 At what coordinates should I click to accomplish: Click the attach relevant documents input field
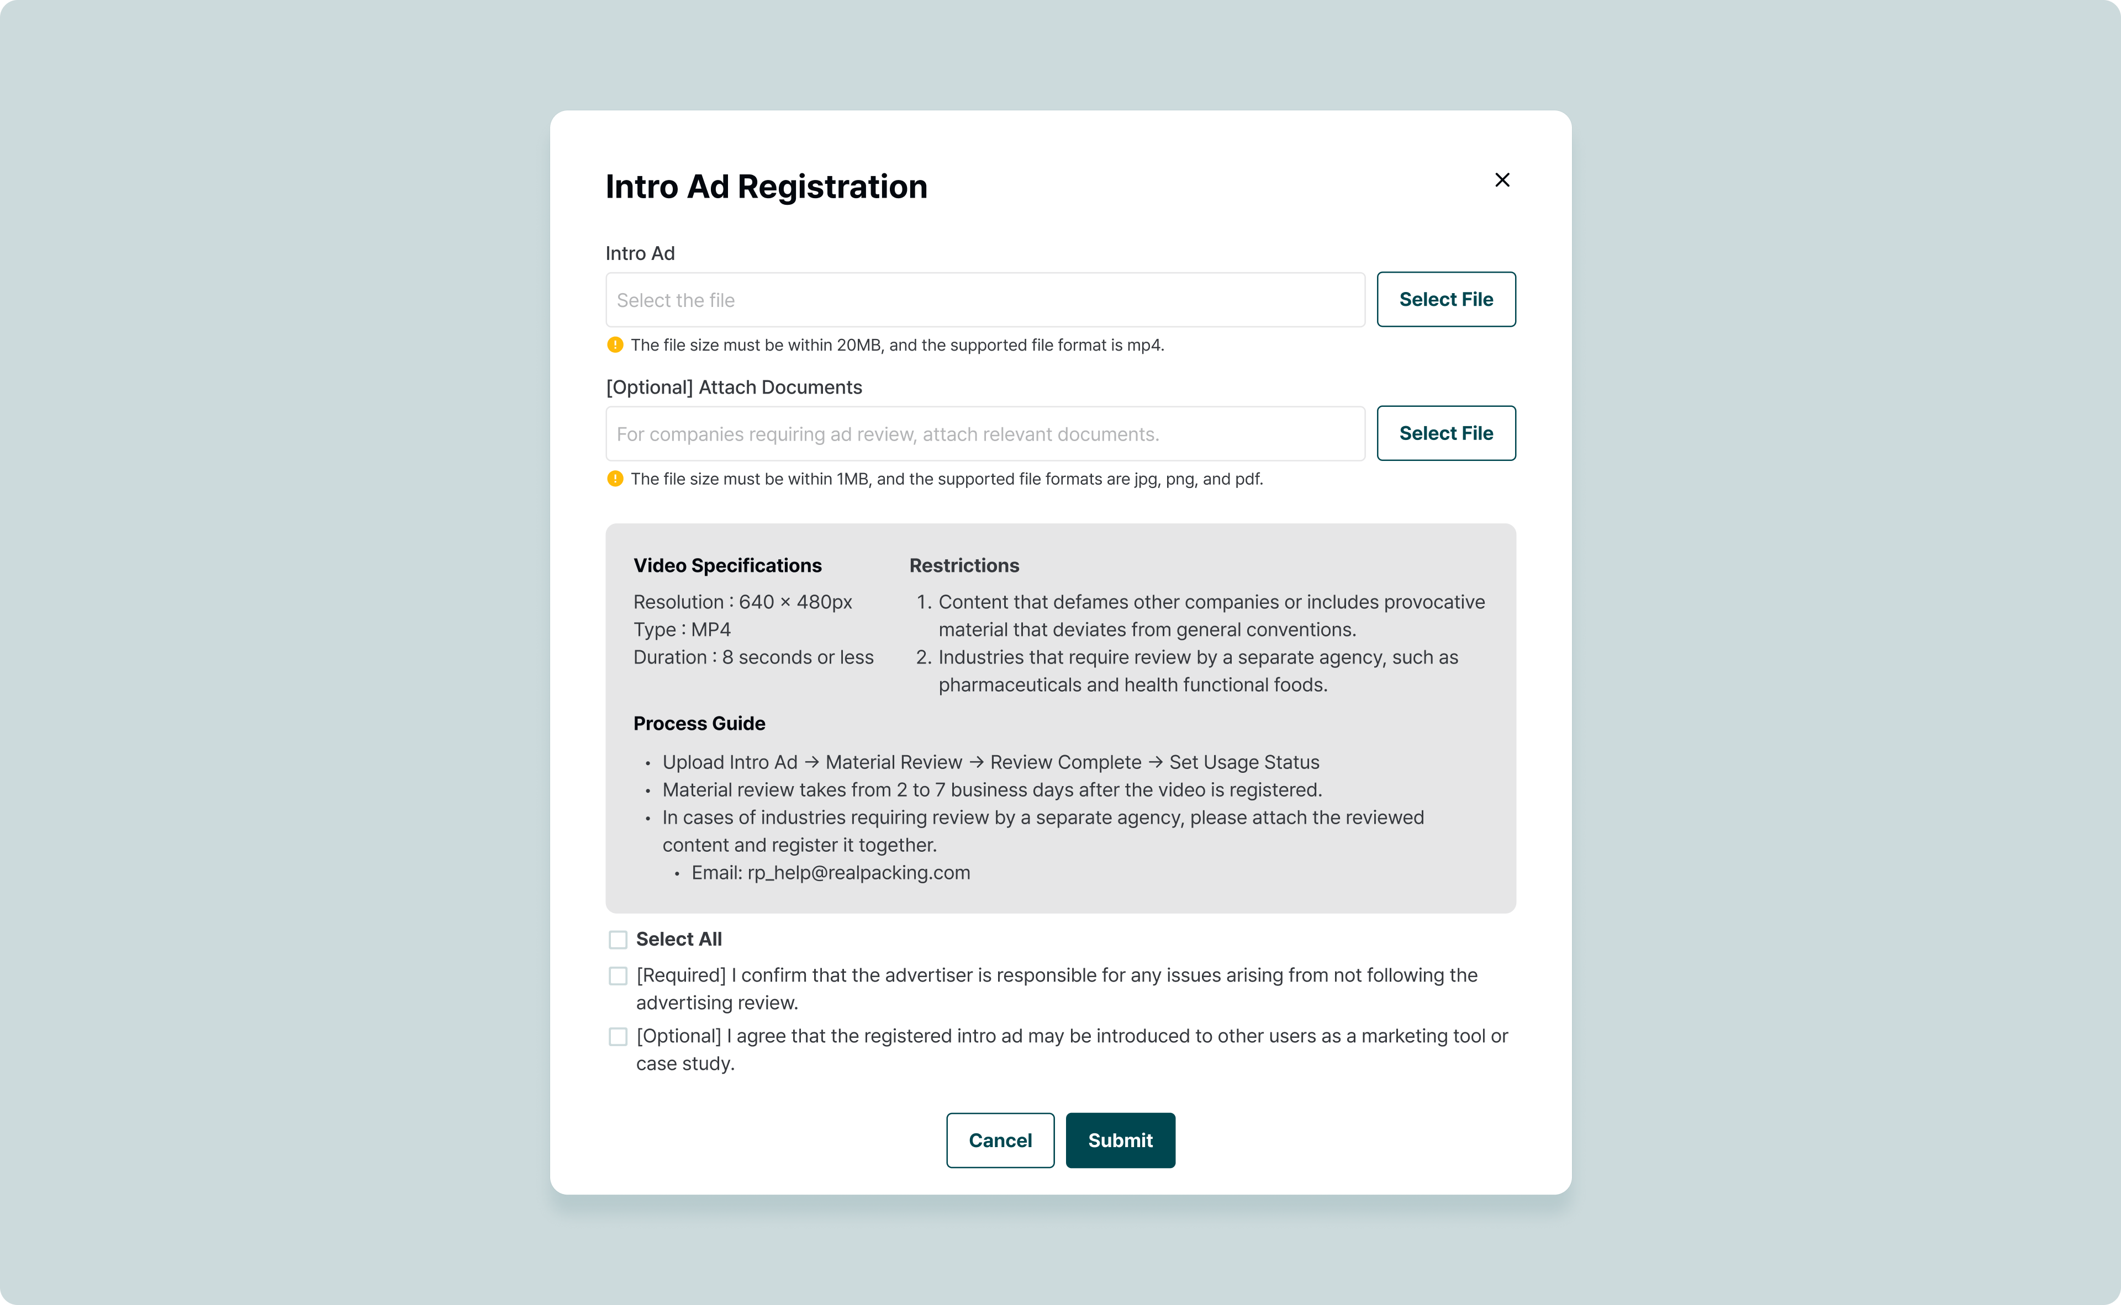pos(984,434)
